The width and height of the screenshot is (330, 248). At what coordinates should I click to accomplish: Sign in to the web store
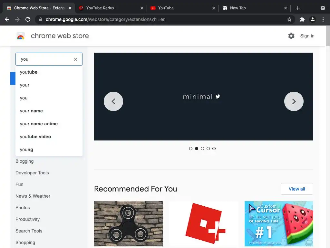click(x=307, y=36)
